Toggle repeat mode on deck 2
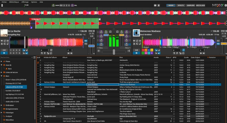227x123 pixels. coord(137,41)
